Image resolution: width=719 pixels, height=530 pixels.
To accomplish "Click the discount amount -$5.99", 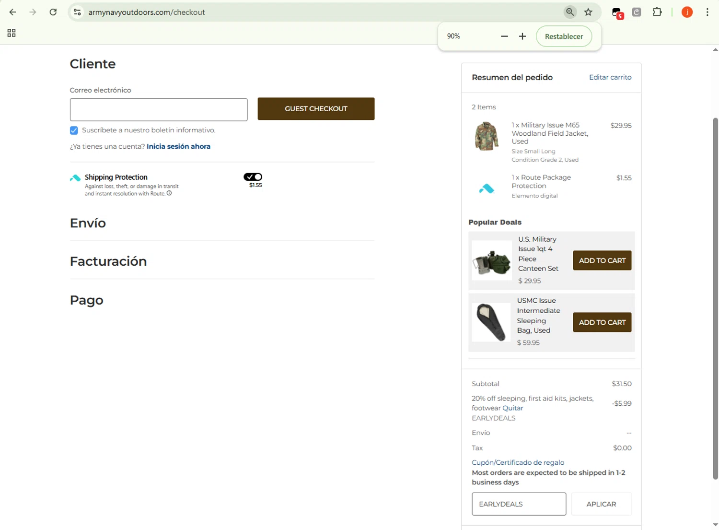I will pyautogui.click(x=622, y=403).
